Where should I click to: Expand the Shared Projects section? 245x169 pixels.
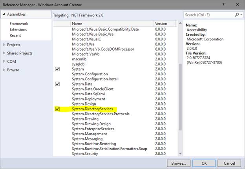point(4,53)
